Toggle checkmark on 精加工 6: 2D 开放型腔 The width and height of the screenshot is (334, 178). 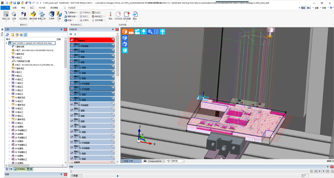click(113, 104)
